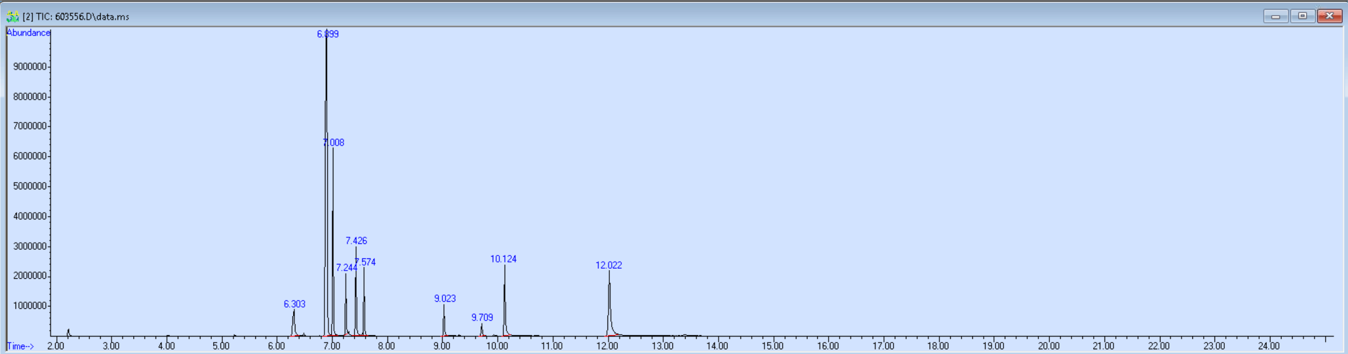The image size is (1348, 354).
Task: Select the peak labeled 12.022
Action: pyautogui.click(x=609, y=266)
